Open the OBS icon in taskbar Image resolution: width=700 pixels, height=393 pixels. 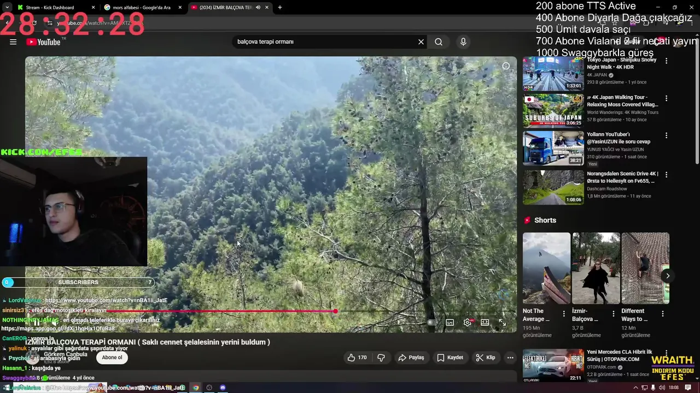209,388
